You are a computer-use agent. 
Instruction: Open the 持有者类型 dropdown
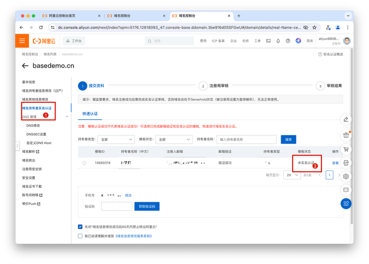pos(116,139)
